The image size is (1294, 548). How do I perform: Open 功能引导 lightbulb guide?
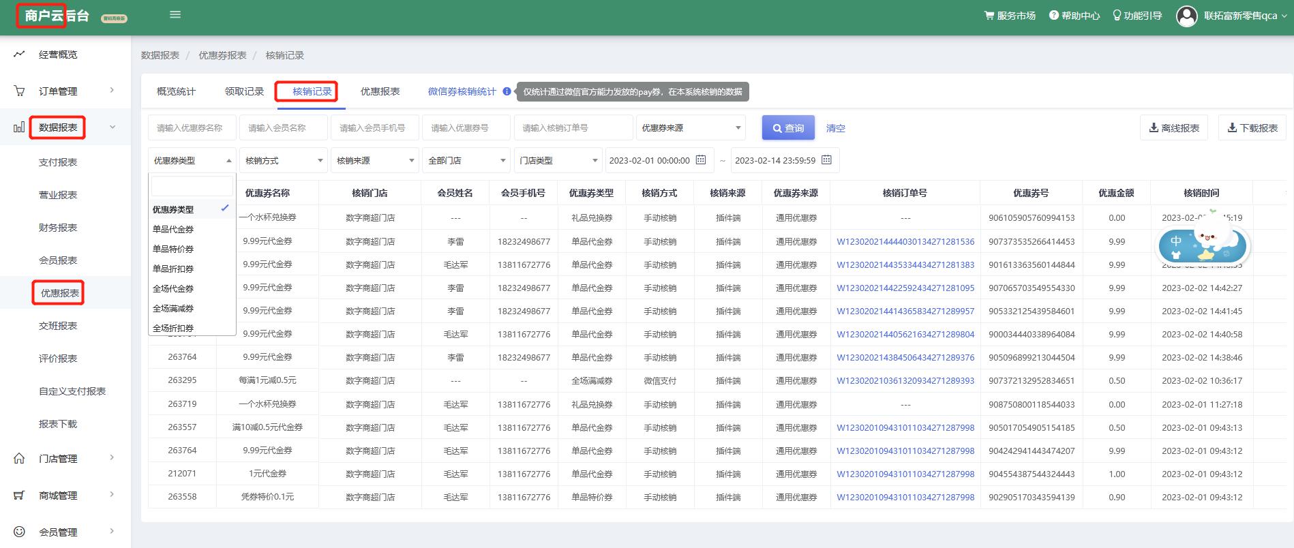click(x=1117, y=15)
